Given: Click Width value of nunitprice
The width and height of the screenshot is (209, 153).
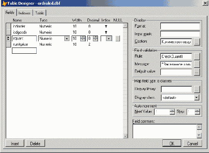Looking at the screenshot, I should pyautogui.click(x=74, y=44).
